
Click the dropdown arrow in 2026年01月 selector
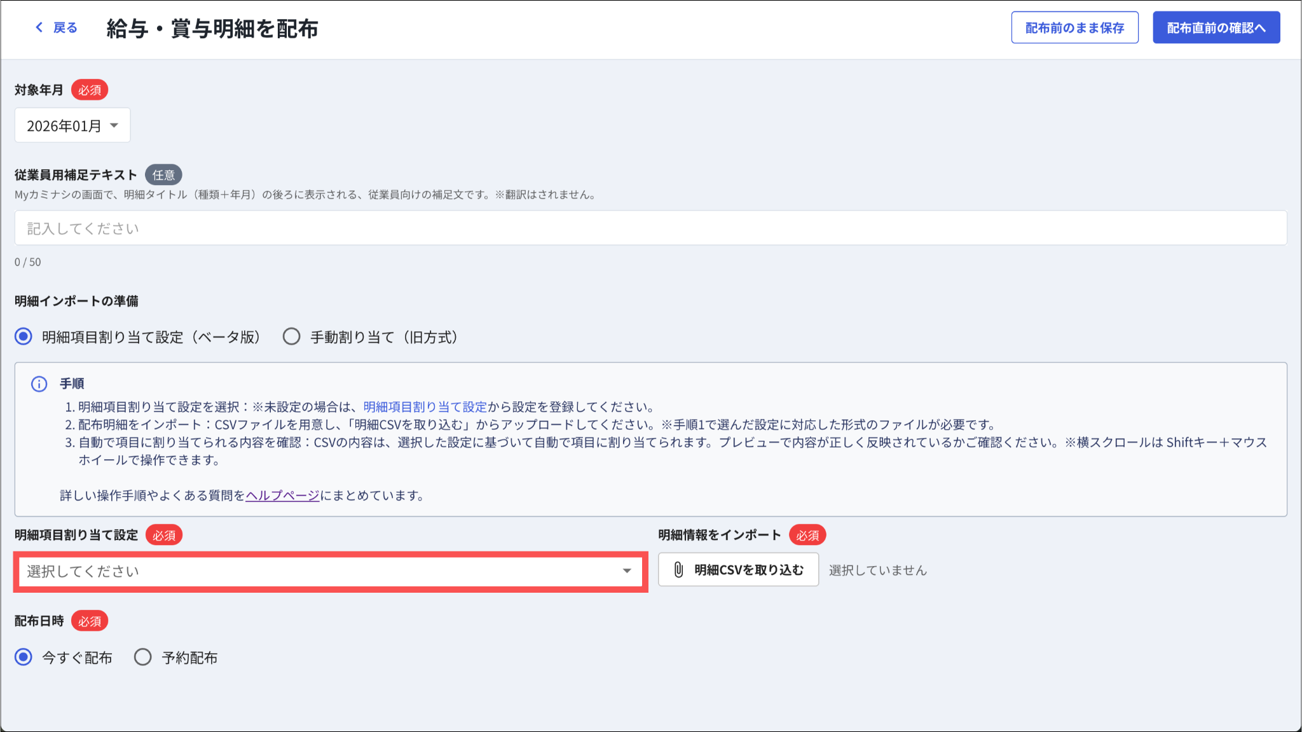(x=114, y=125)
